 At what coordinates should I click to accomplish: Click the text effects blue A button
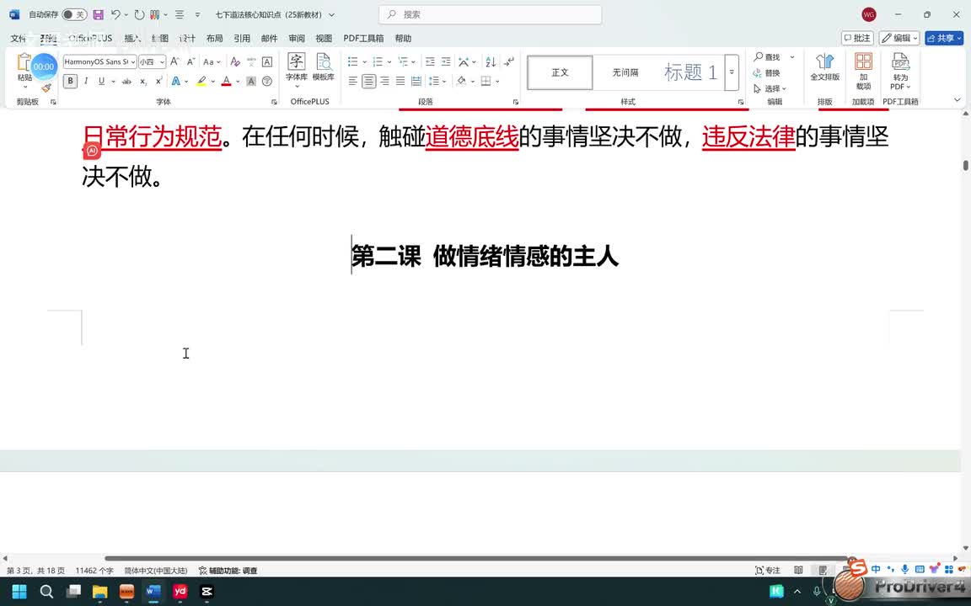click(x=176, y=81)
